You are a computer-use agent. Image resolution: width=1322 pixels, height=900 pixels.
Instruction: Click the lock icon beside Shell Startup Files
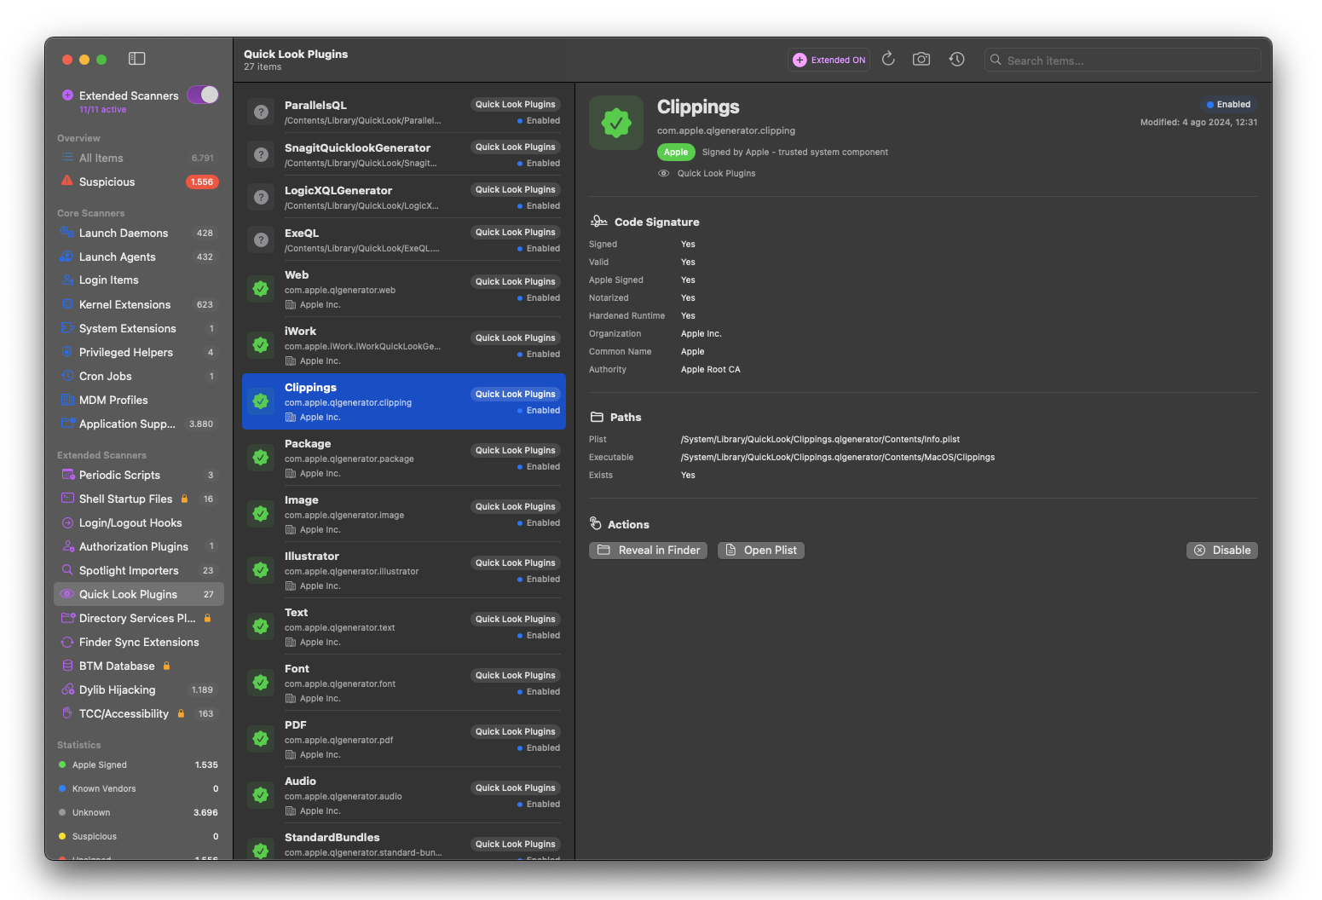pyautogui.click(x=184, y=499)
